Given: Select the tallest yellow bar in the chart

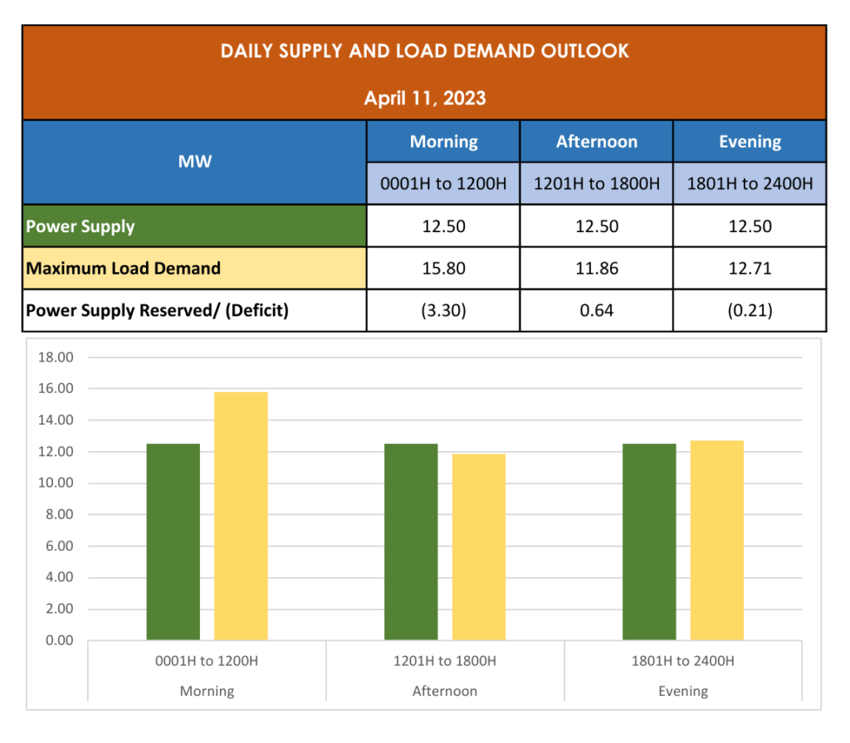Looking at the screenshot, I should 241,516.
